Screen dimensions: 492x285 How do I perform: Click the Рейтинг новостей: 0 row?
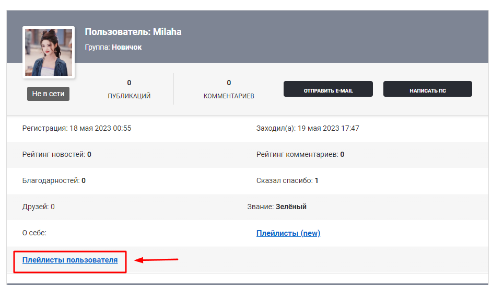(57, 154)
